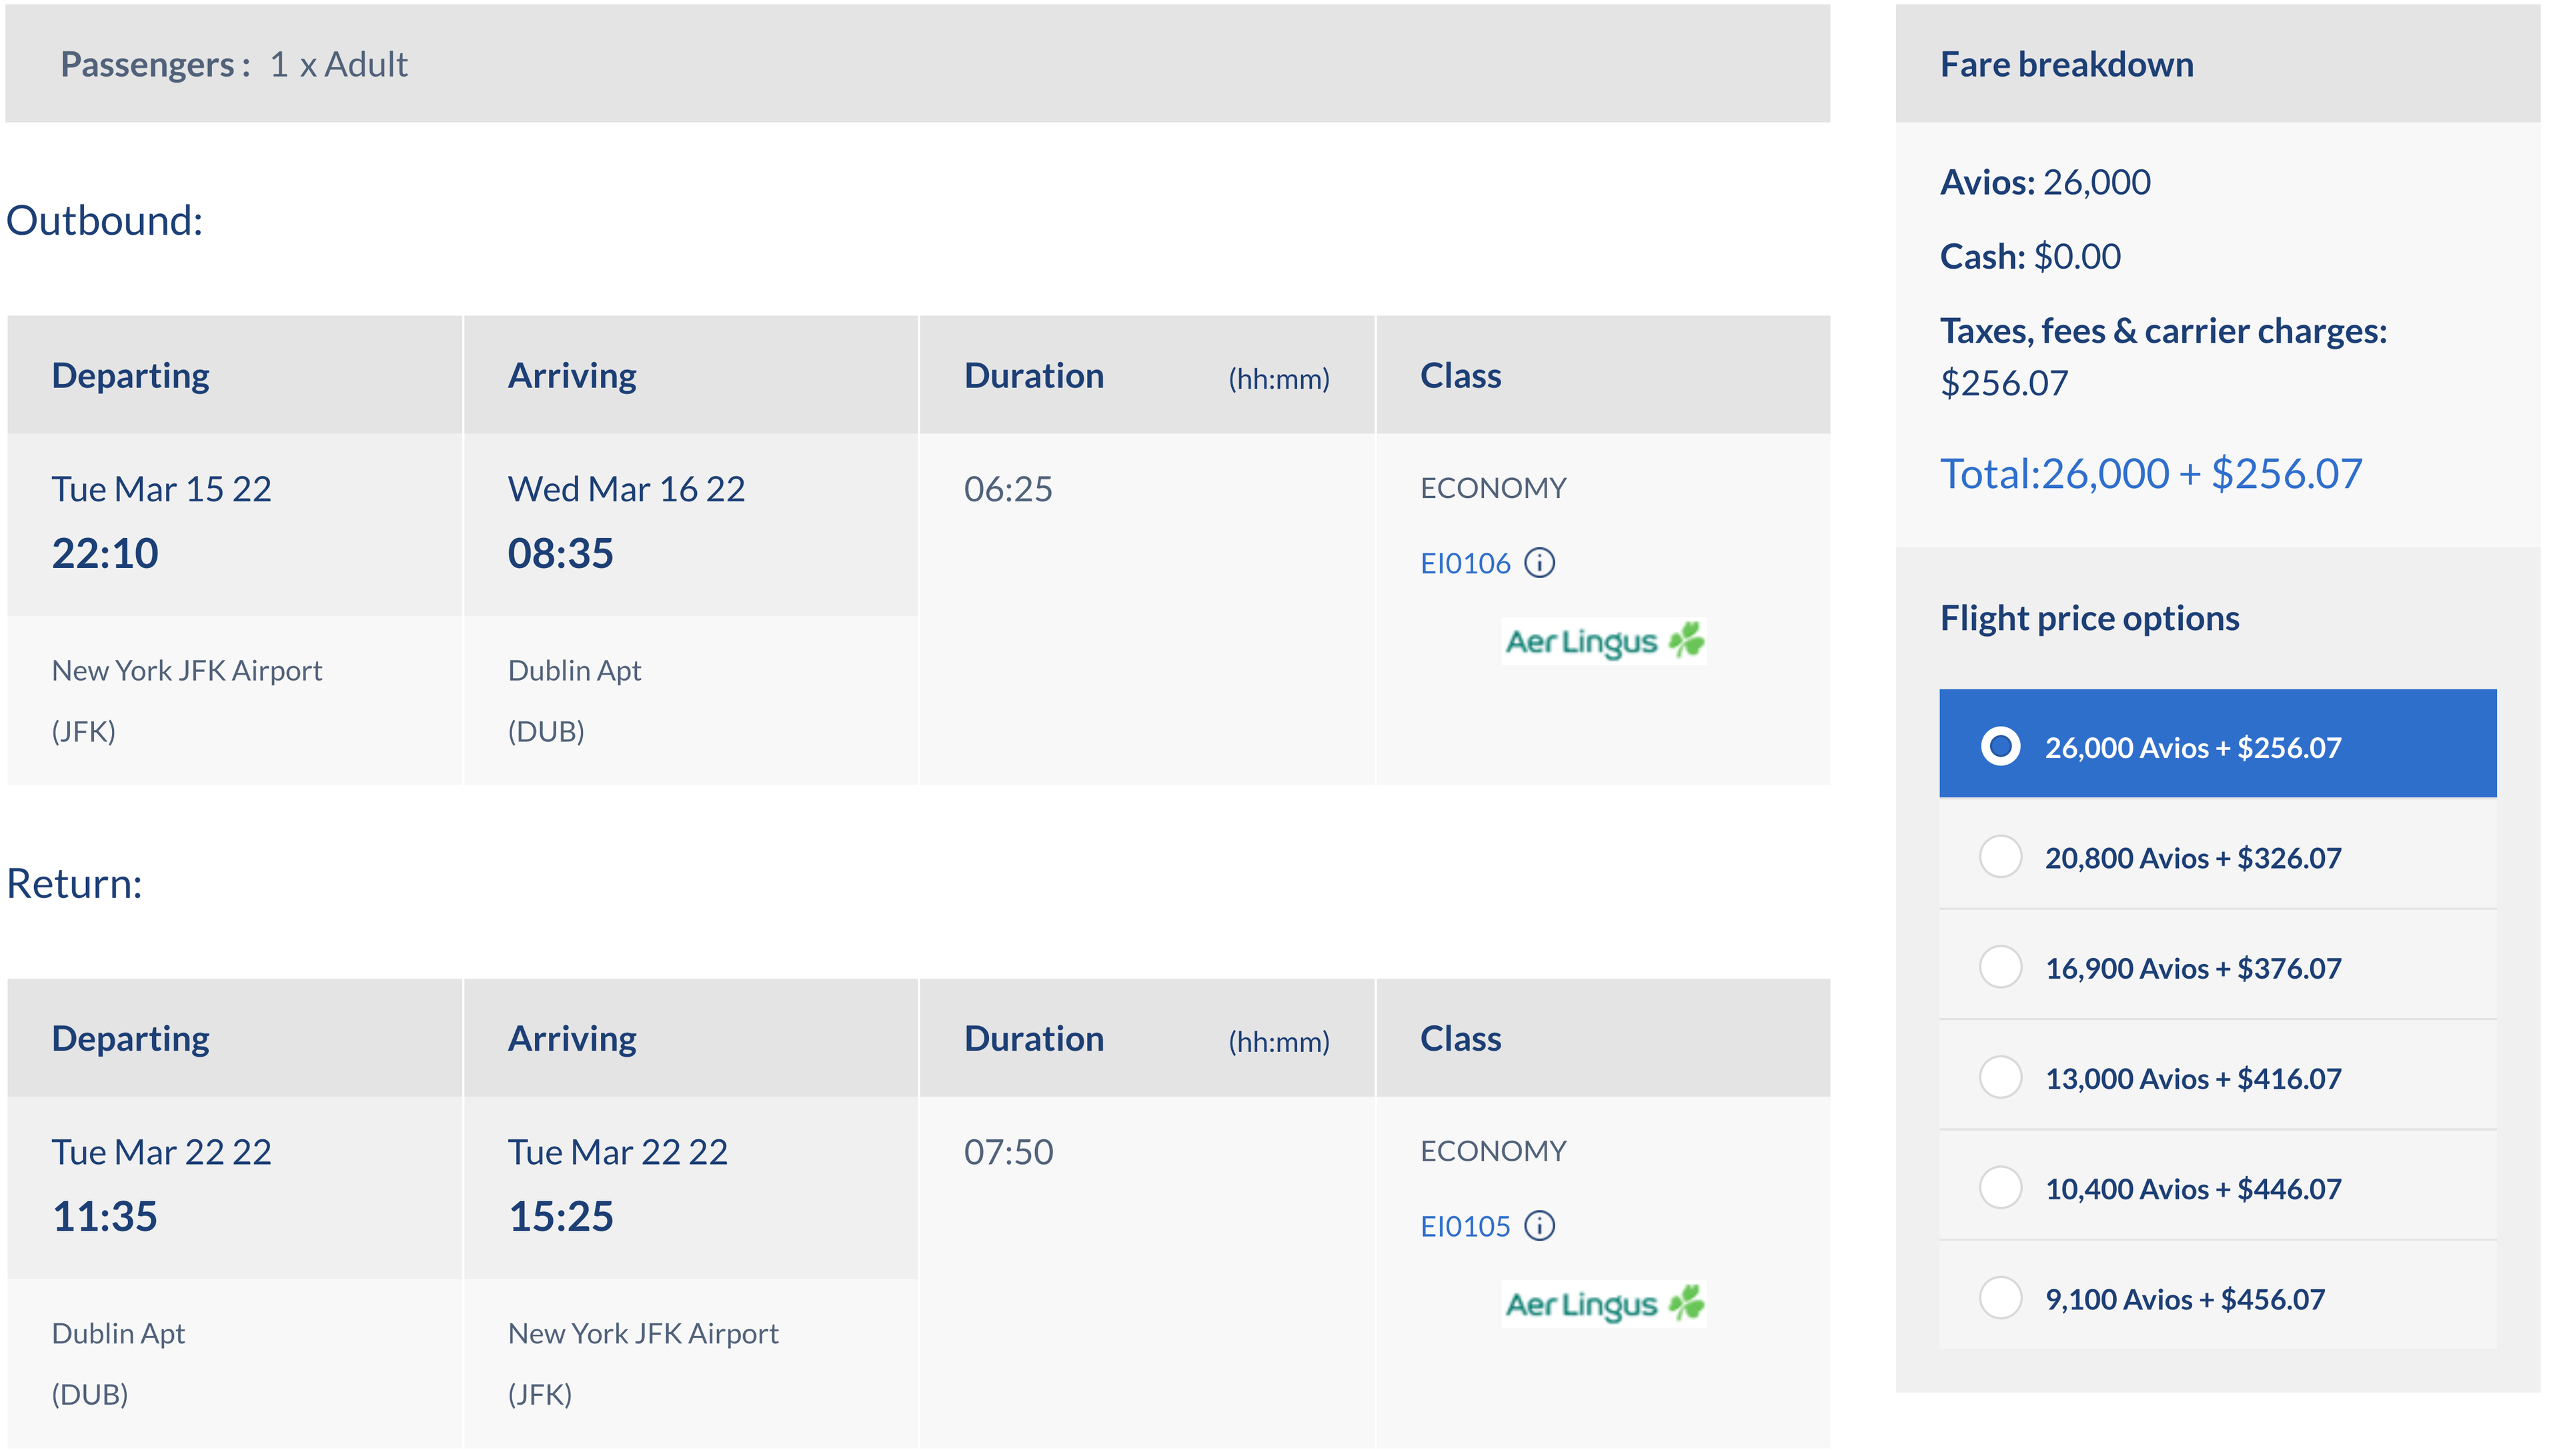Select 20,800 Avios + $326.07 option
2561x1456 pixels.
coord(2001,857)
